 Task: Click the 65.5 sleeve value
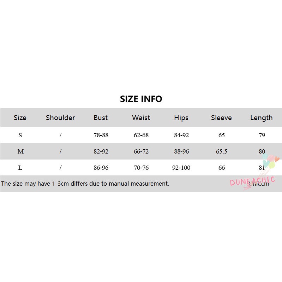click(222, 151)
